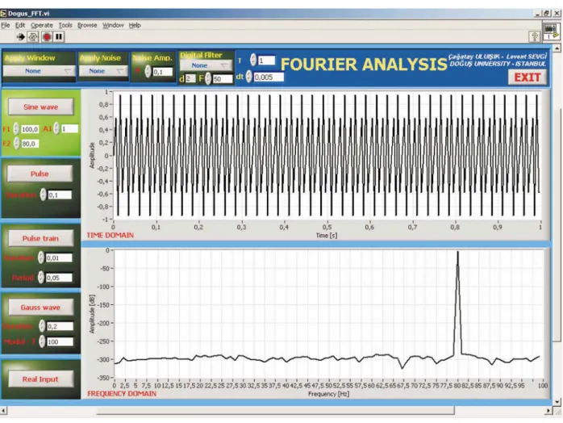Click the Gauss duration field showing 0,2

coord(60,326)
